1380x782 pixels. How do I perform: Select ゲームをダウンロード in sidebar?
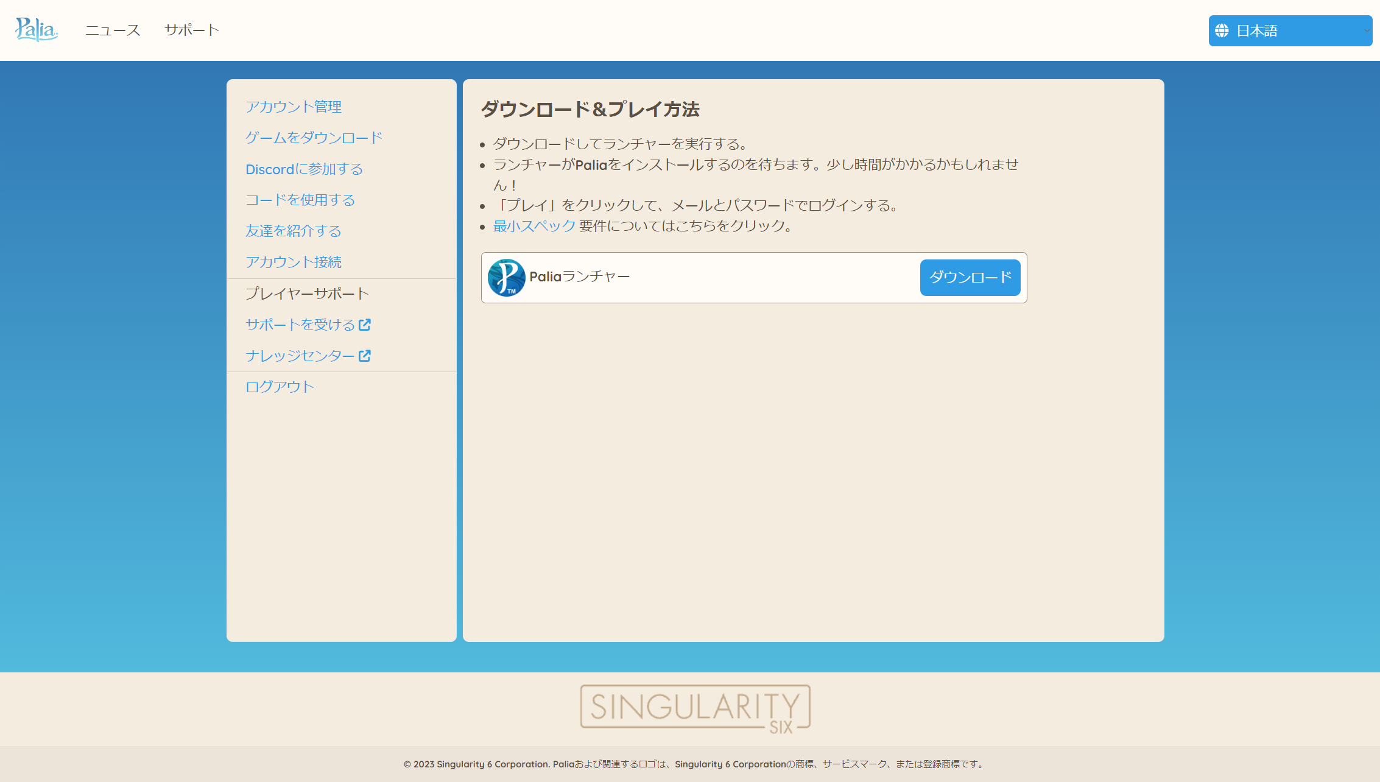(314, 138)
